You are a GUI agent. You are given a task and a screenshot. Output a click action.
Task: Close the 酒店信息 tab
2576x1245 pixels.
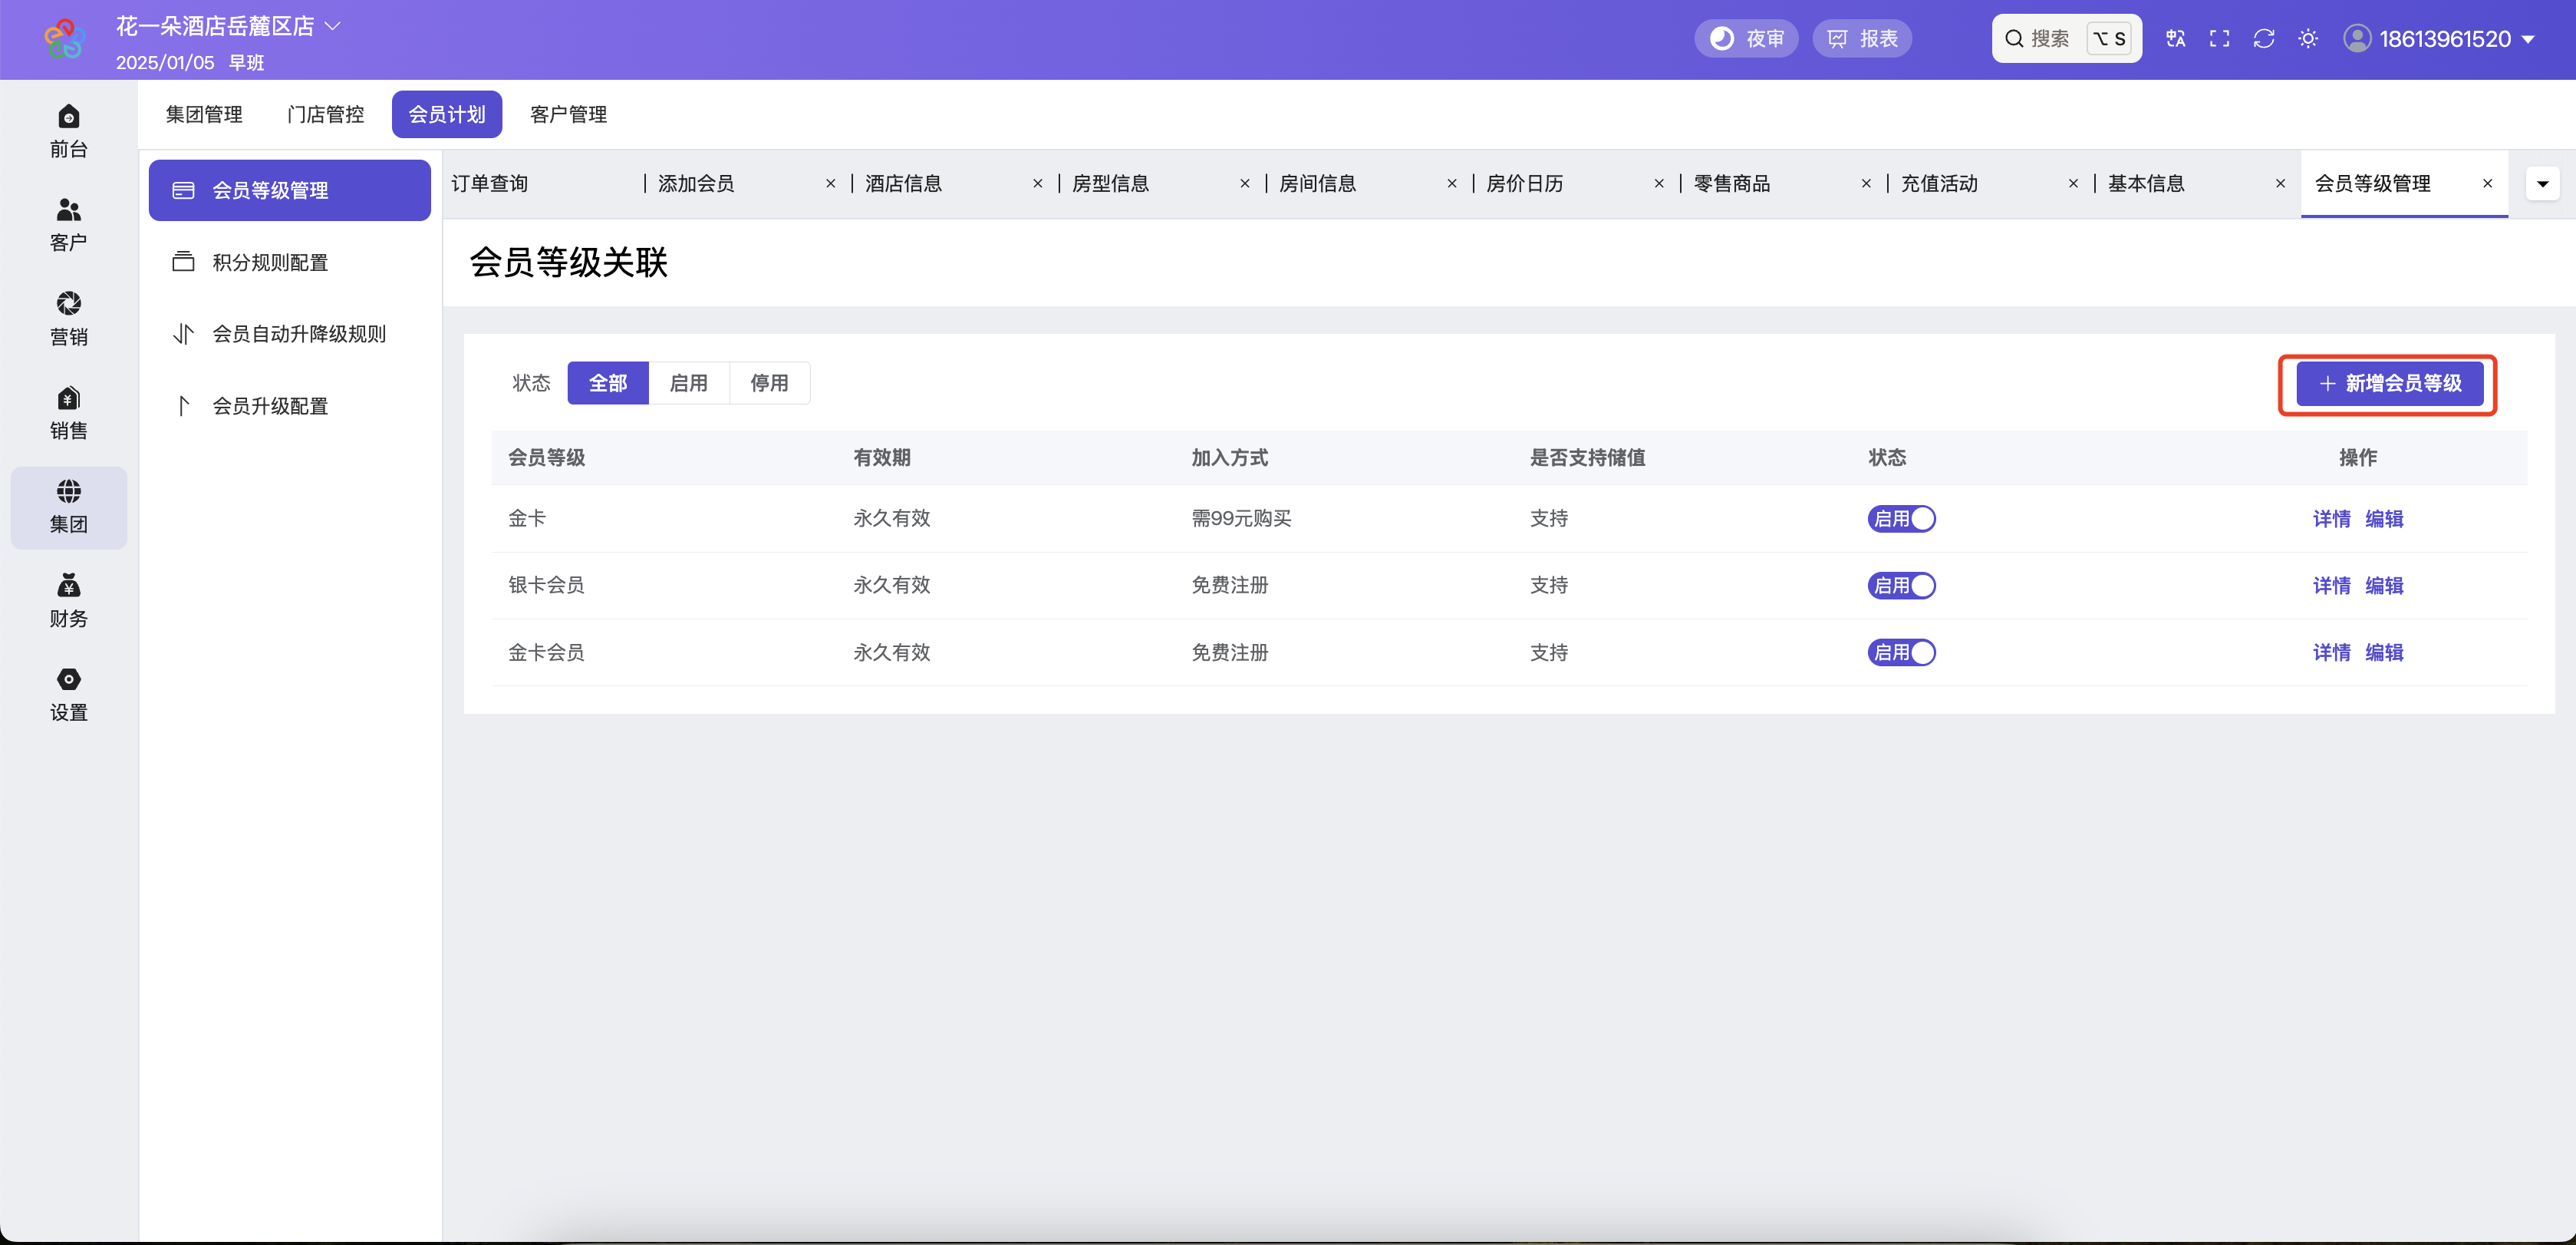pos(1037,184)
